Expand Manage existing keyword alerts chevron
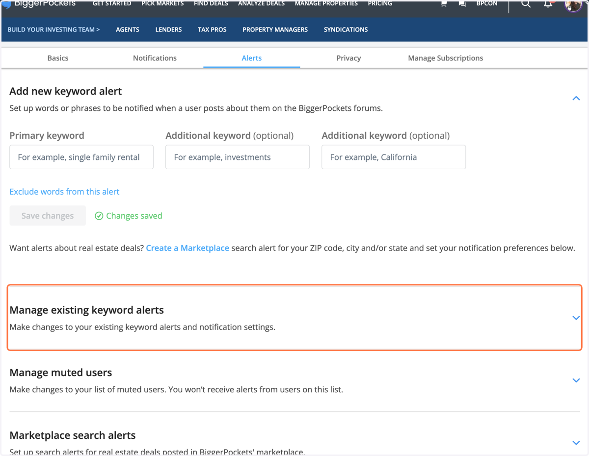Screen dimensions: 589x456 576,318
